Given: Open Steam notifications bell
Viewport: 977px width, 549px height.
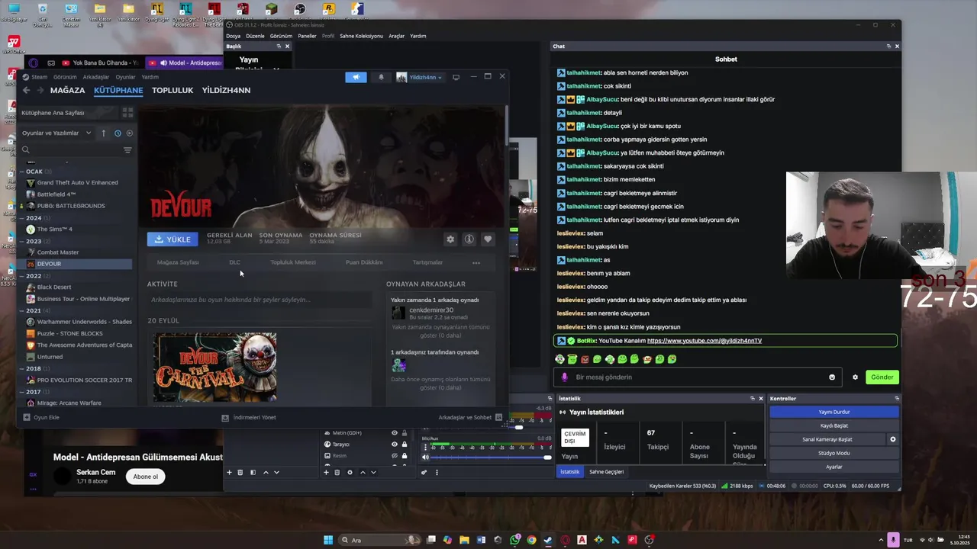Looking at the screenshot, I should point(381,77).
